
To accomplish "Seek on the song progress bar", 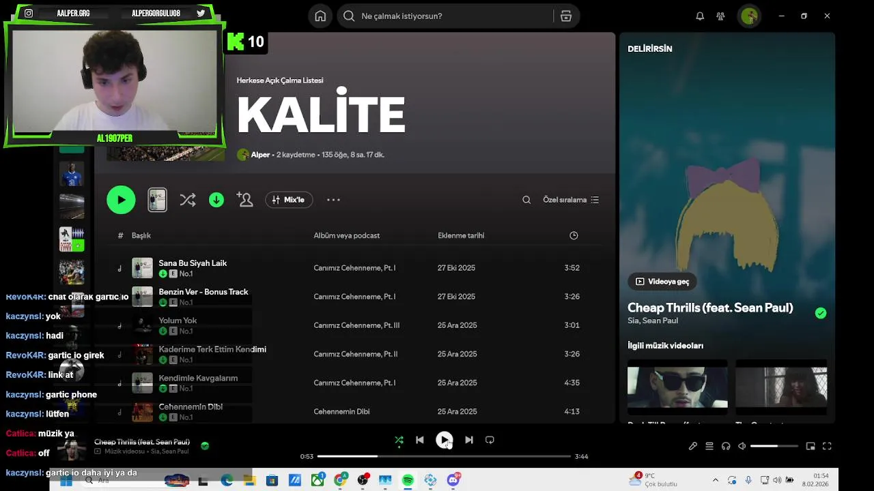I will tap(444, 456).
